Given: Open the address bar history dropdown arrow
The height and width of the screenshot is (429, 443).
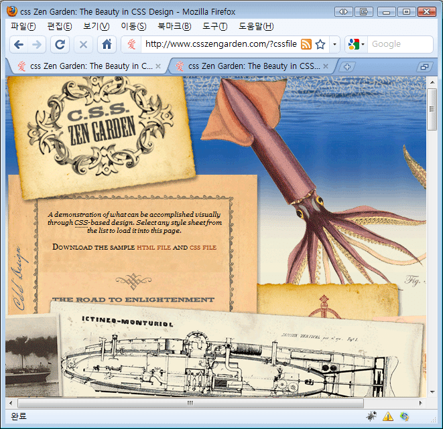Looking at the screenshot, I should pos(335,44).
